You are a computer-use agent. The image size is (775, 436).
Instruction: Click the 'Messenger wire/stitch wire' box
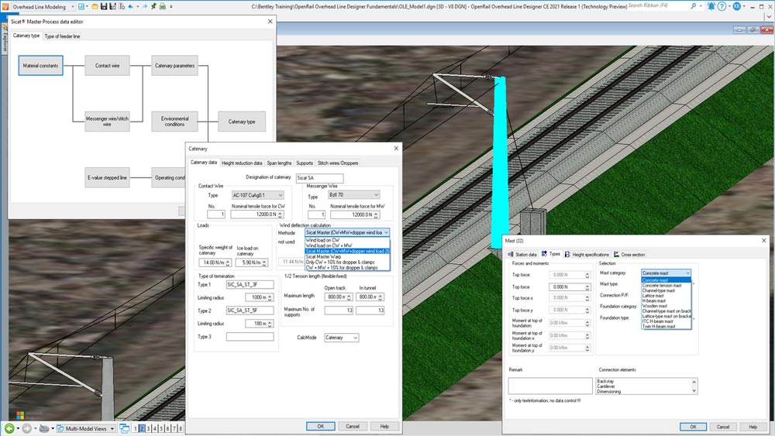pyautogui.click(x=107, y=122)
